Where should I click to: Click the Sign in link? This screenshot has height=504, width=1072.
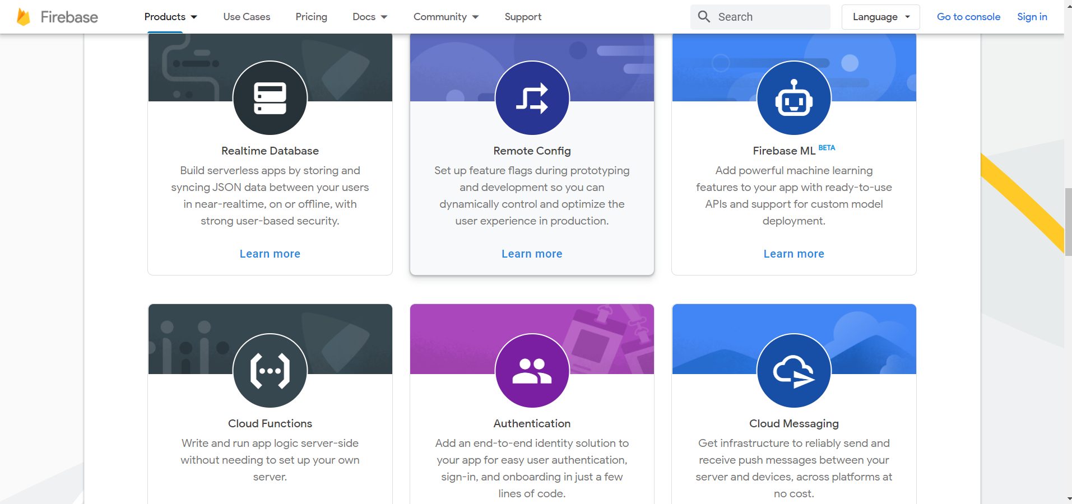click(1032, 17)
